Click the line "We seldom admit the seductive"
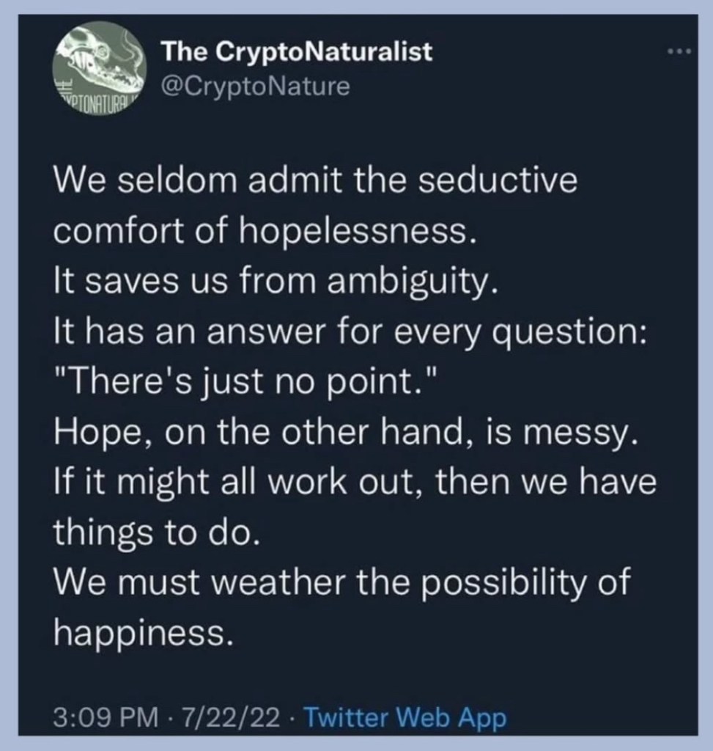Screen dimensions: 713x751 [x=315, y=182]
